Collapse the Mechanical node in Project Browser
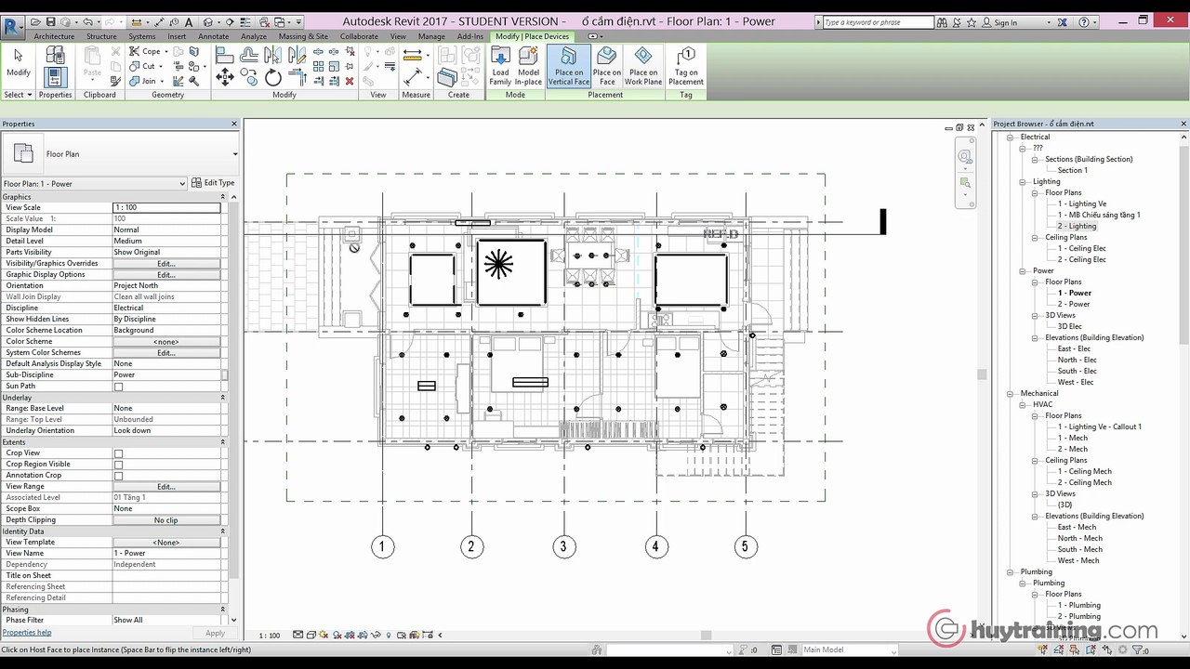Viewport: 1190px width, 669px height. tap(1011, 394)
